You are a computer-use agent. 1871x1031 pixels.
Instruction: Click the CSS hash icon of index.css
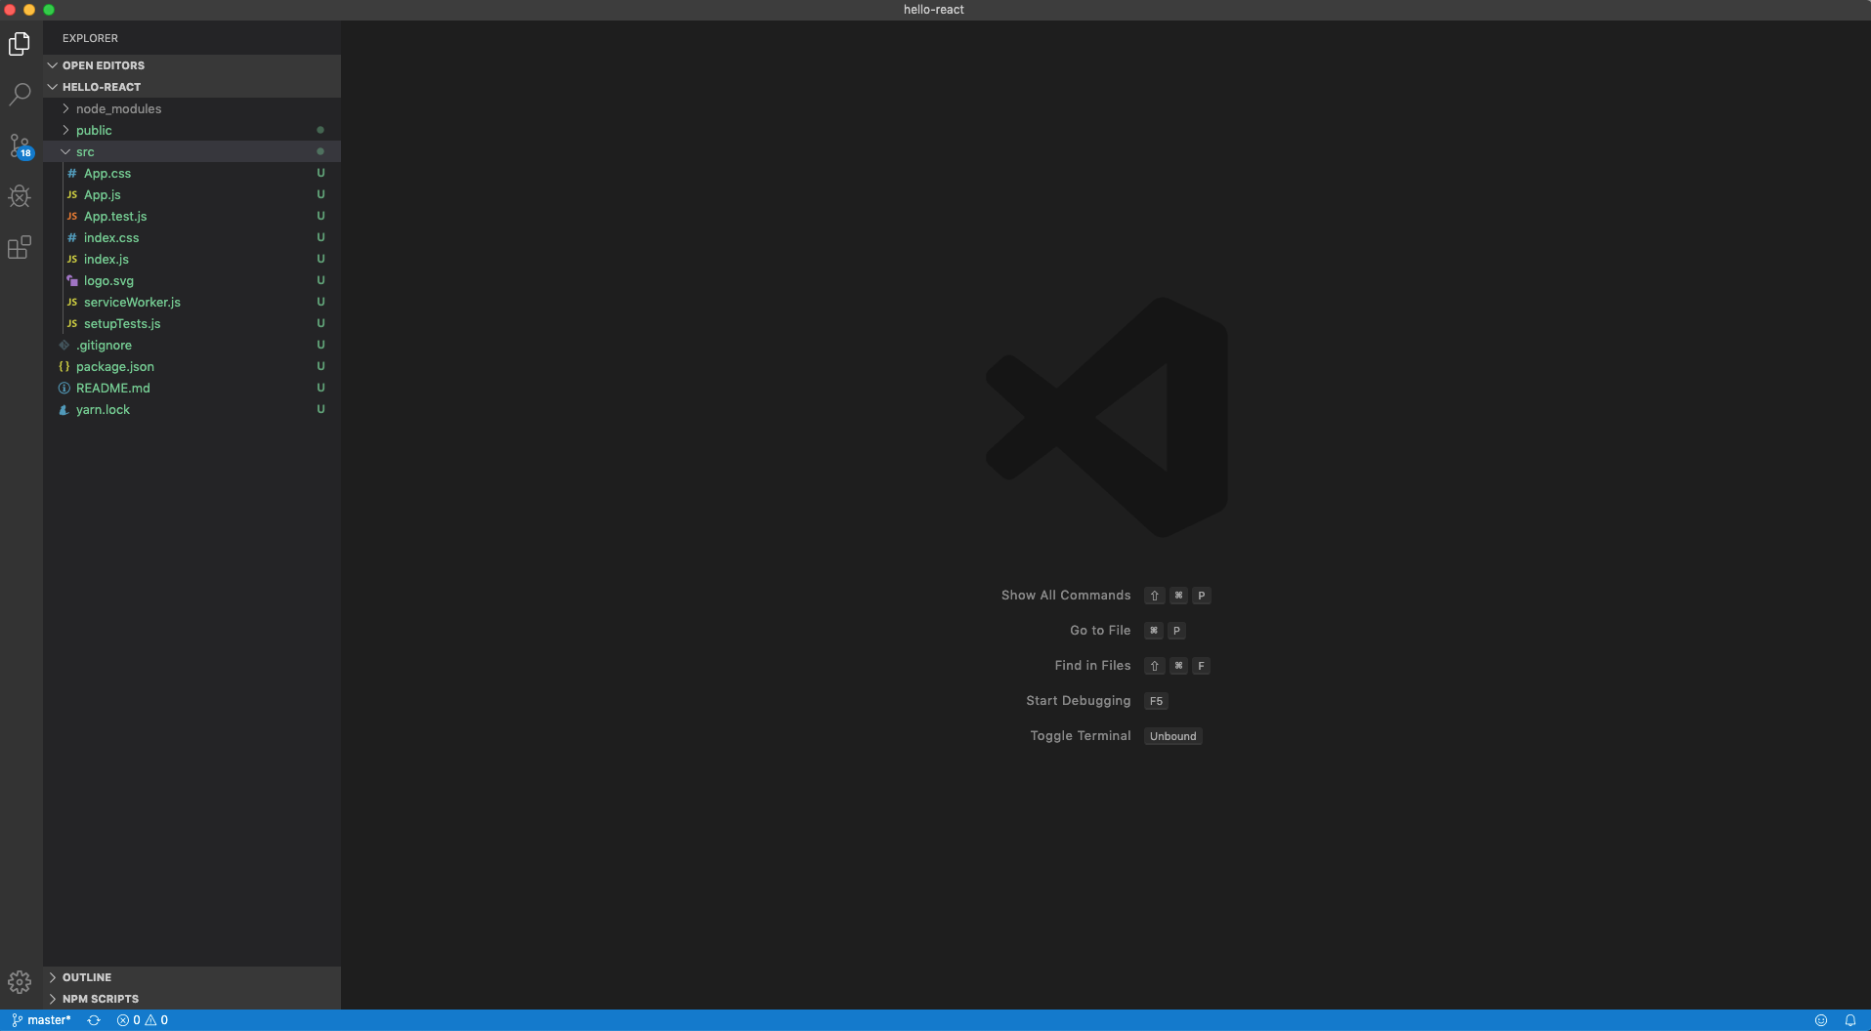point(71,237)
